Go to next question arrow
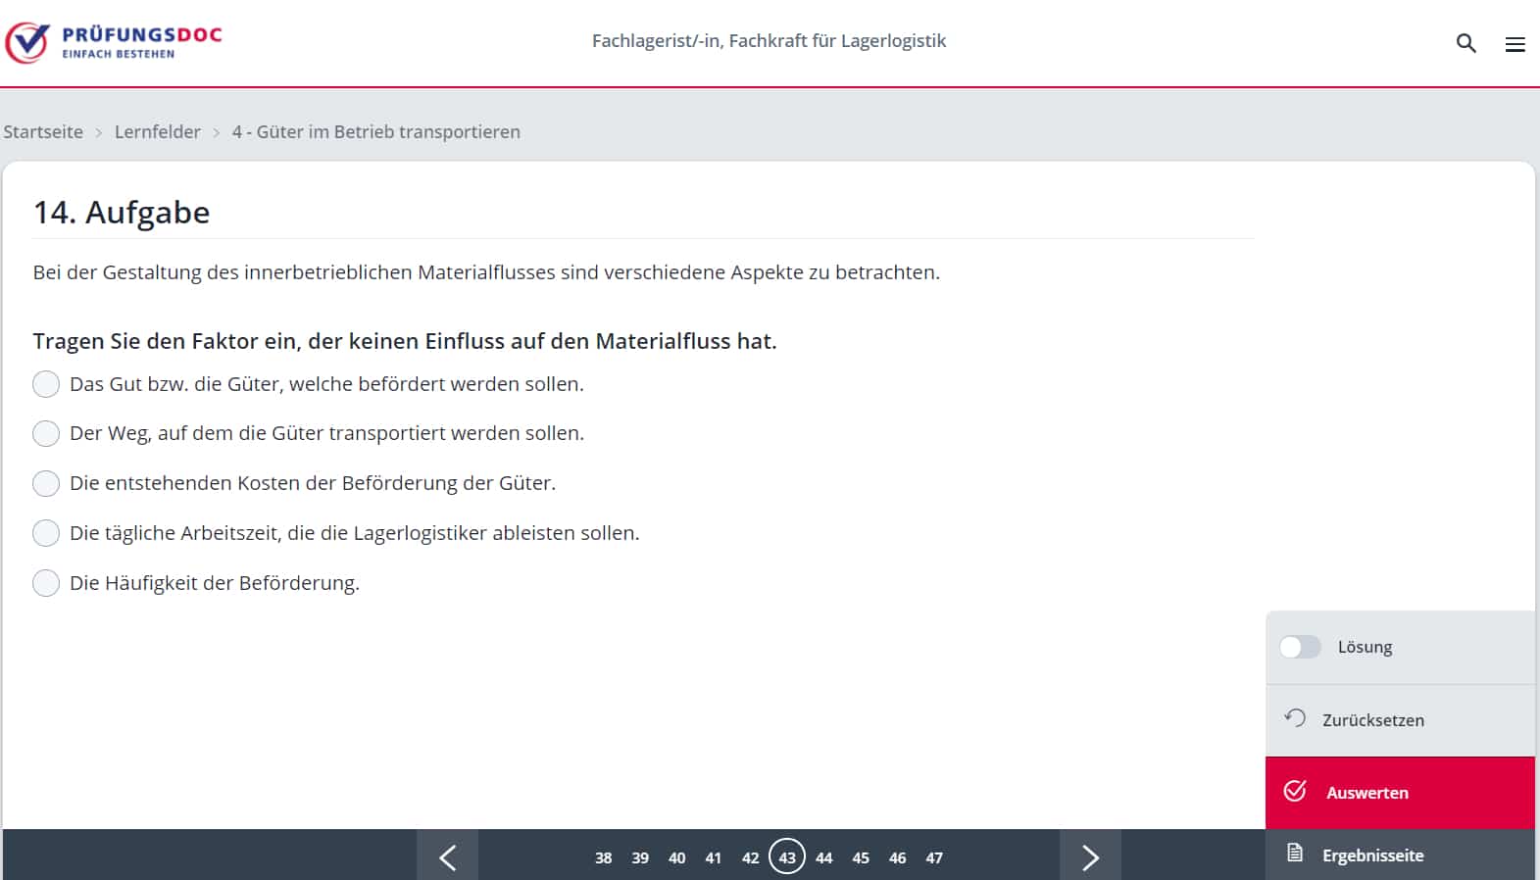 click(x=1090, y=857)
